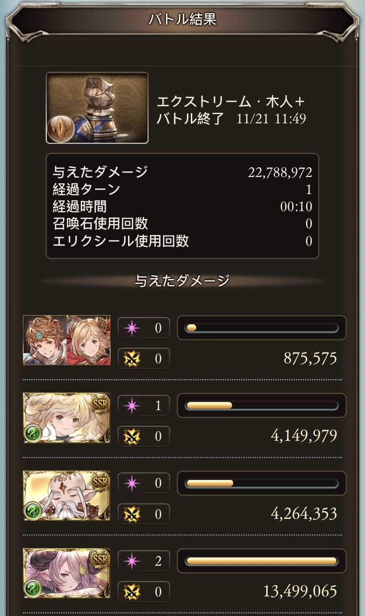
Task: Select the horned pink-haired SSR portrait
Action: pos(67,574)
